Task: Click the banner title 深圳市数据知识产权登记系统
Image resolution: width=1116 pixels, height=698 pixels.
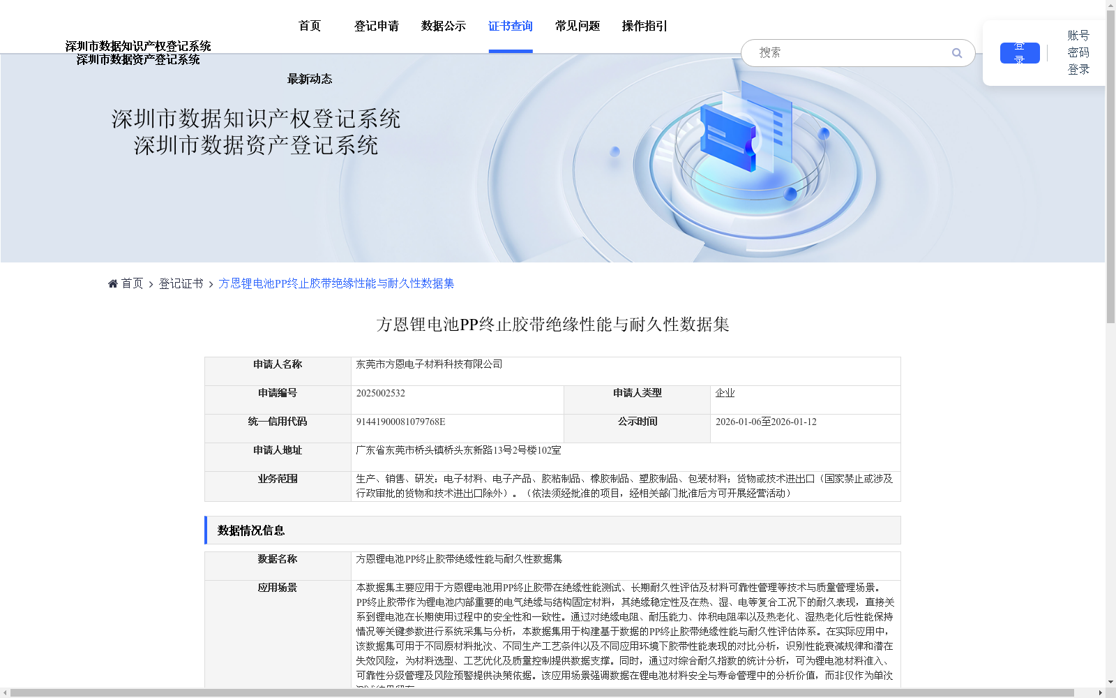Action: [x=256, y=119]
